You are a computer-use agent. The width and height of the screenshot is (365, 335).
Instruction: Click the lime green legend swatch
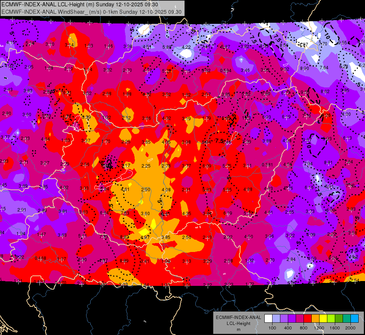pyautogui.click(x=331, y=319)
